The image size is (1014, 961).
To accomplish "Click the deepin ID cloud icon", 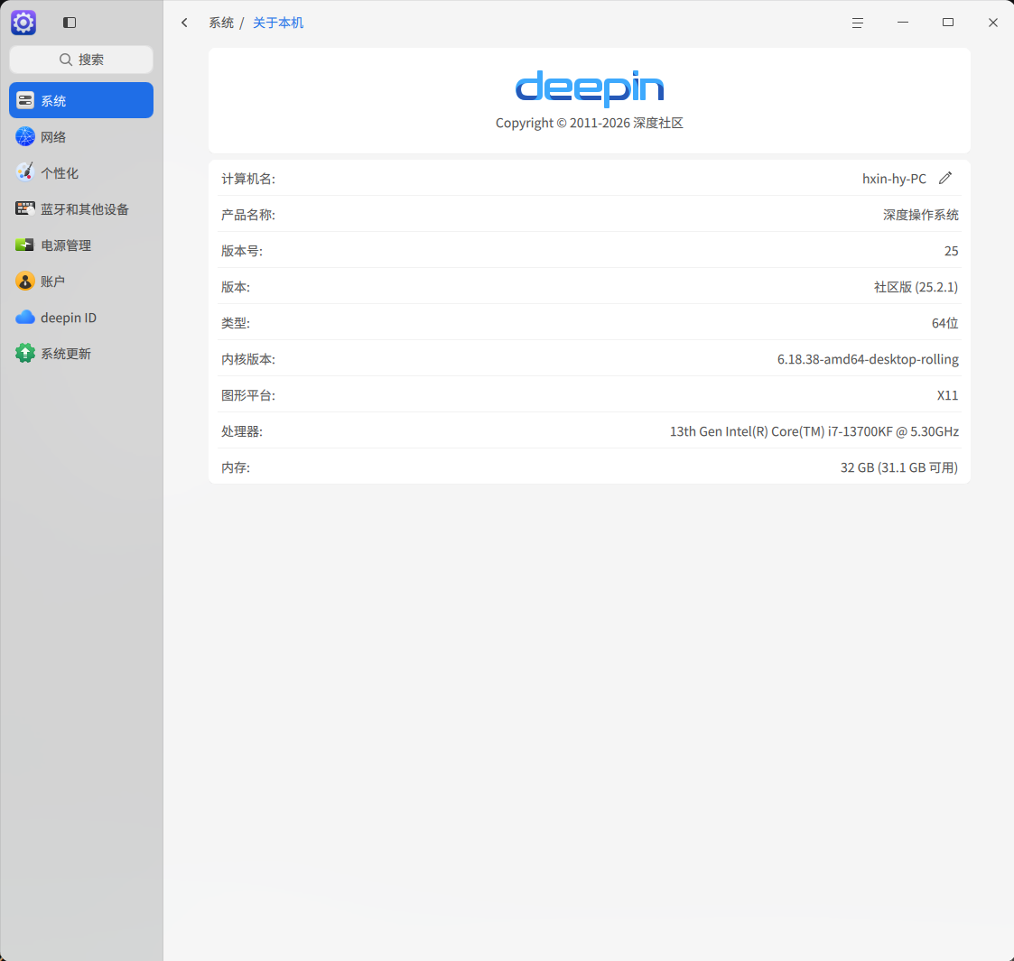I will pos(25,318).
